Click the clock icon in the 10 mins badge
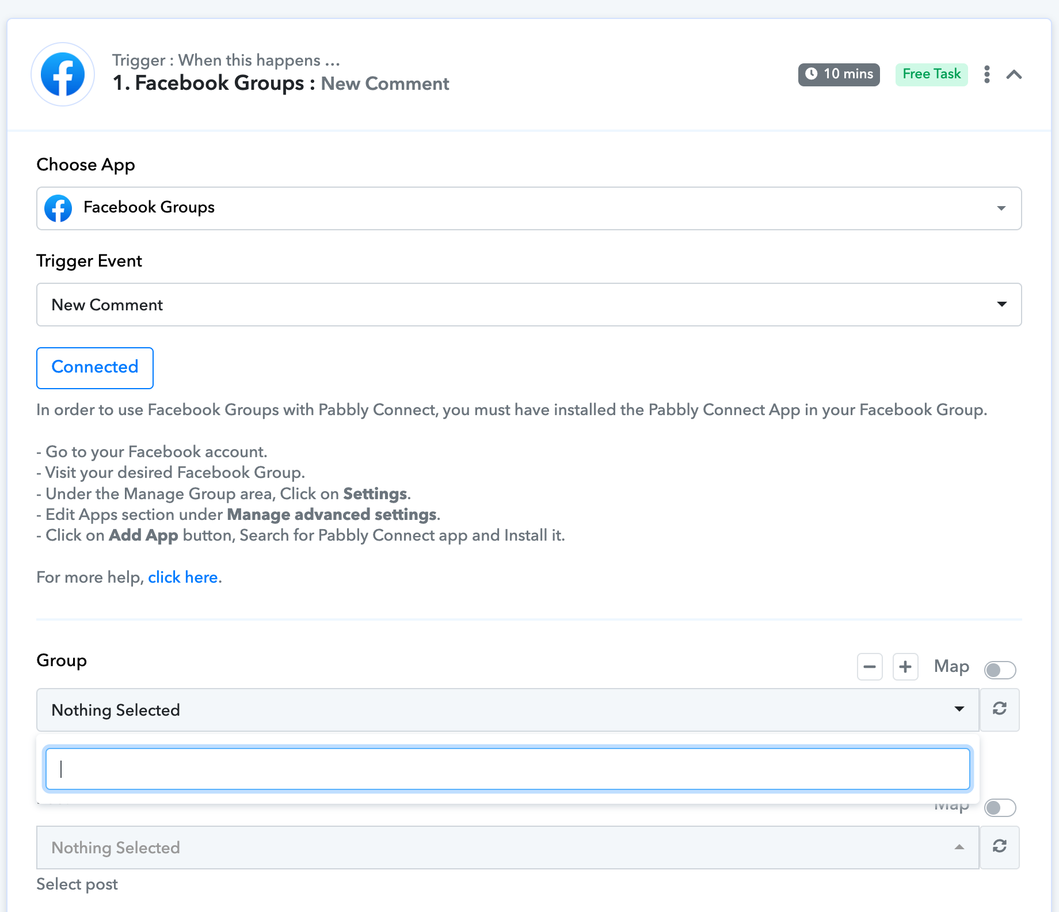 point(812,74)
